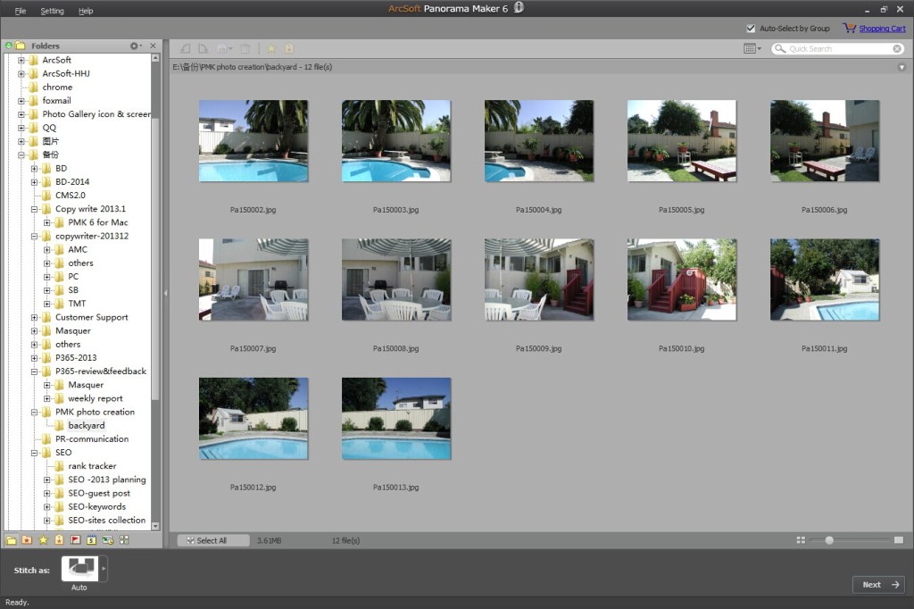The width and height of the screenshot is (914, 609).
Task: Toggle the Auto-Select by Group checkbox
Action: coord(752,28)
